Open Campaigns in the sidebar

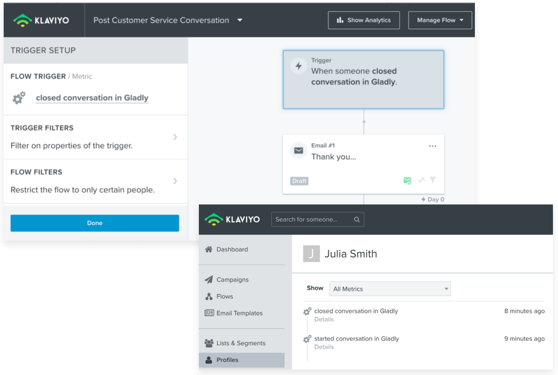[232, 280]
